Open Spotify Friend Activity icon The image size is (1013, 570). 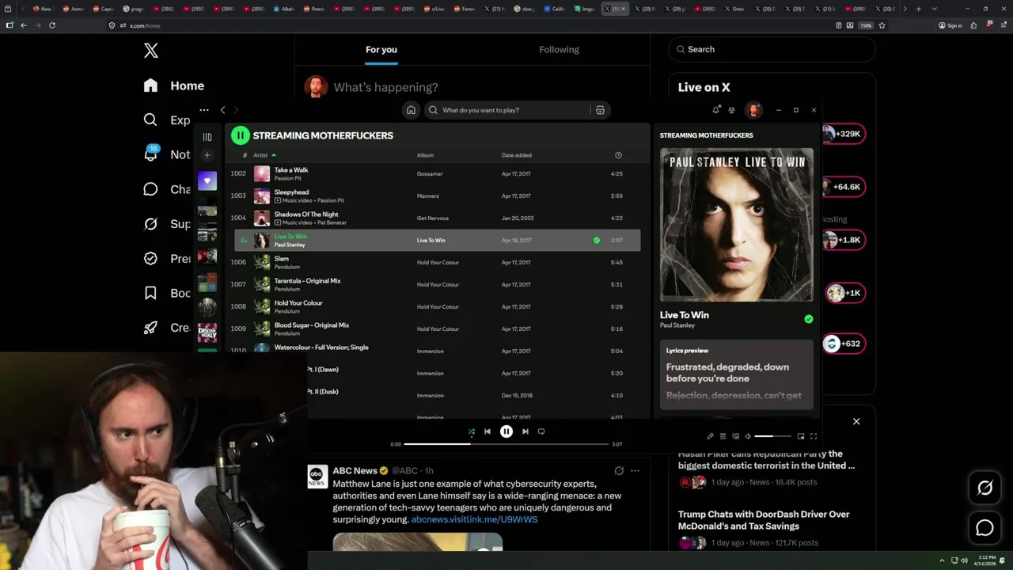click(x=731, y=110)
